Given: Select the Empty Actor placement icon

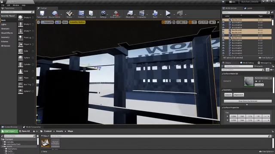Looking at the screenshot, I should coord(21,18).
